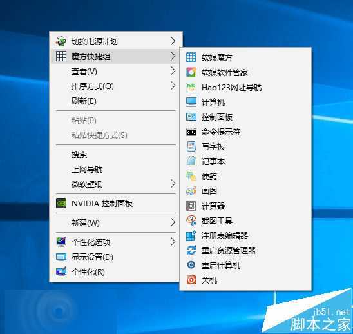Select 重启资源管理器 label
The height and width of the screenshot is (334, 353).
[x=229, y=251]
